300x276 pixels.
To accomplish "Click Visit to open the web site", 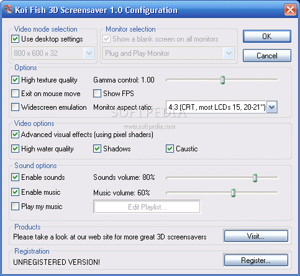I will [256, 236].
